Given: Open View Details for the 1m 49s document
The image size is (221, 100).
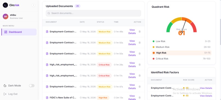Looking at the screenshot, I should click(132, 32).
